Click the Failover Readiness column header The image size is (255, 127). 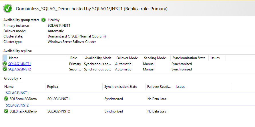[159, 87]
